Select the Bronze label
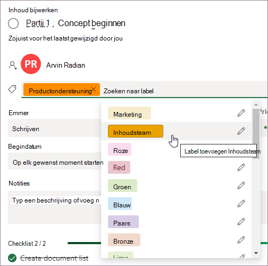Screen dimensions: 268x266 (x=124, y=240)
